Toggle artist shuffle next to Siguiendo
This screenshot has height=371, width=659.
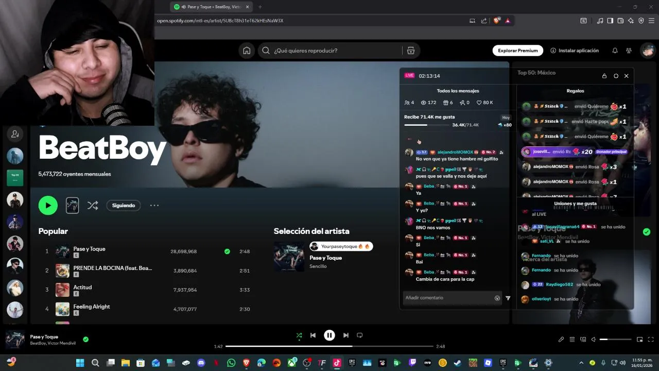pyautogui.click(x=93, y=205)
